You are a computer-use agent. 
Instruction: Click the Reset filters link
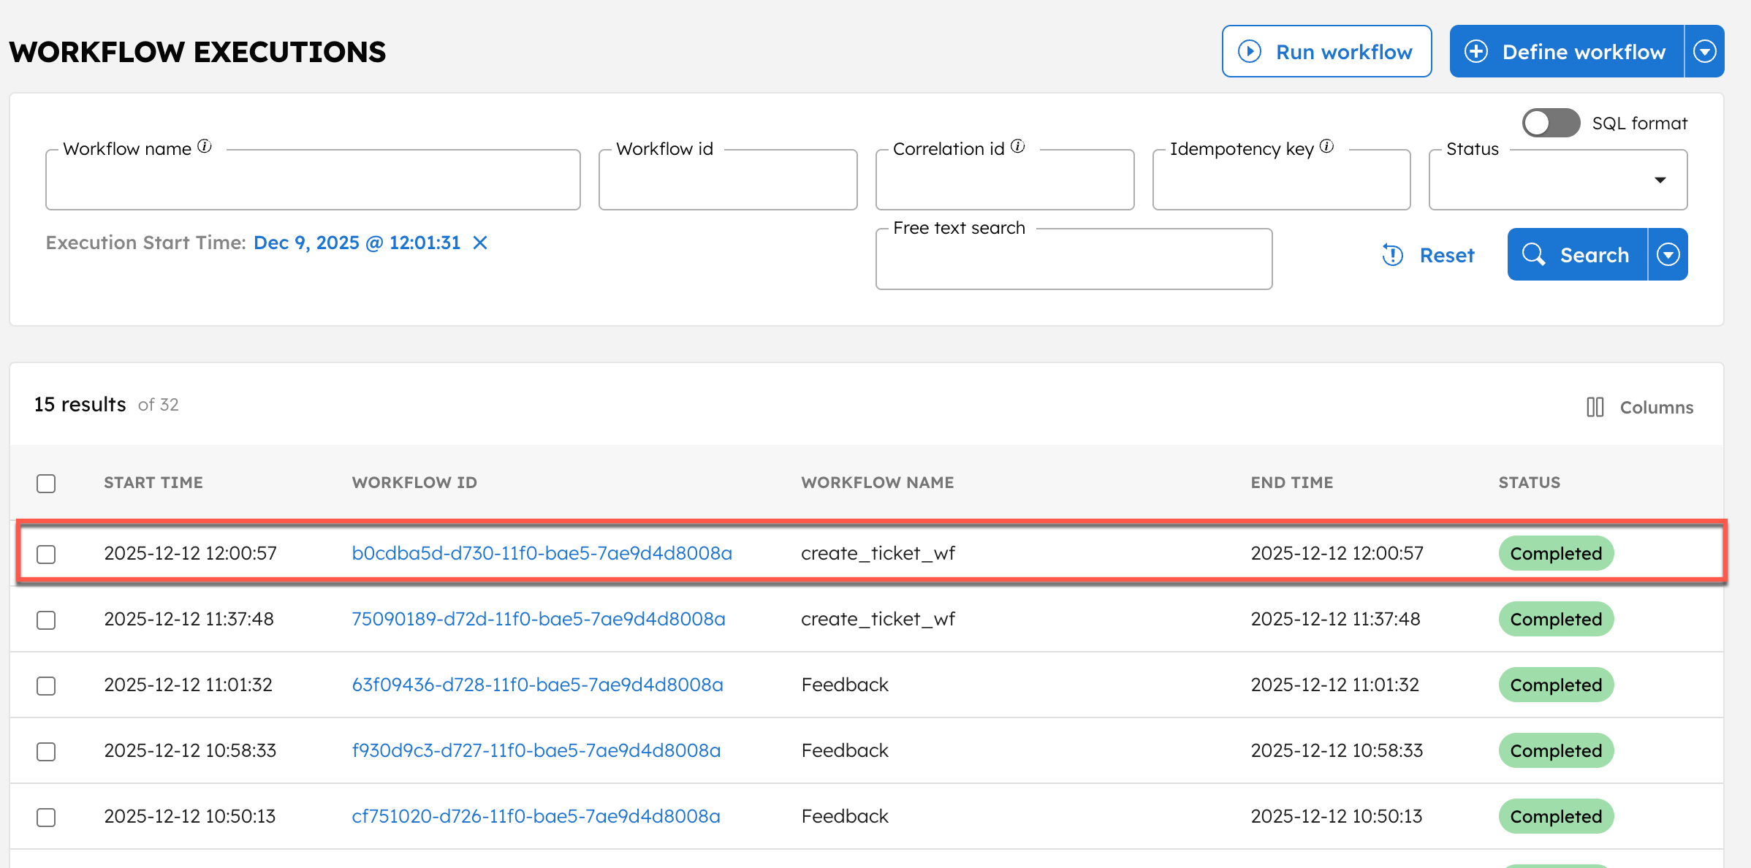(x=1448, y=255)
